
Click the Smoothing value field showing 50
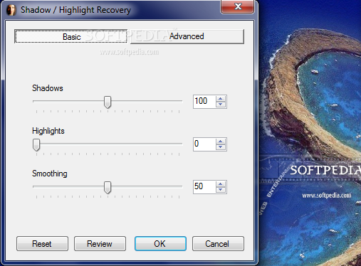pos(204,187)
